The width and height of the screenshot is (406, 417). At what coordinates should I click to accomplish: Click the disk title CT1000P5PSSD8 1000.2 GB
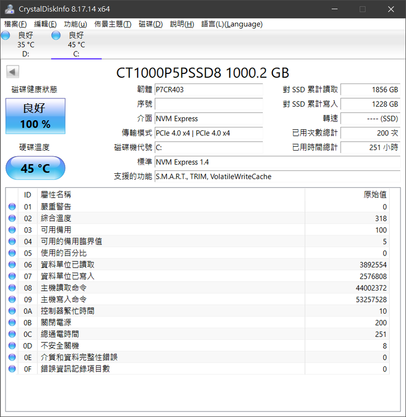coord(202,73)
